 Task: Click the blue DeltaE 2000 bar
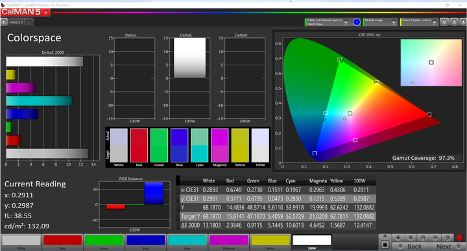[x=22, y=114]
